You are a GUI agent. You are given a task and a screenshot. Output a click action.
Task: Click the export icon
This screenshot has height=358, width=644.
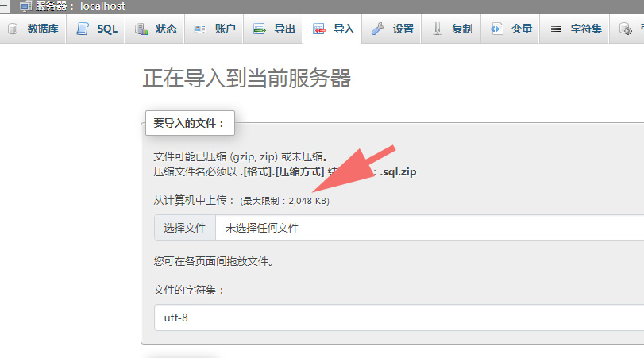[259, 29]
